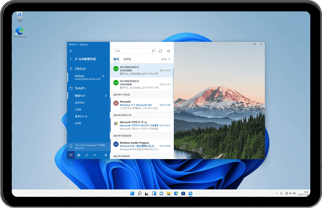This screenshot has height=208, width=322.
Task: Open the 重要なメール folder
Action: pos(81,116)
